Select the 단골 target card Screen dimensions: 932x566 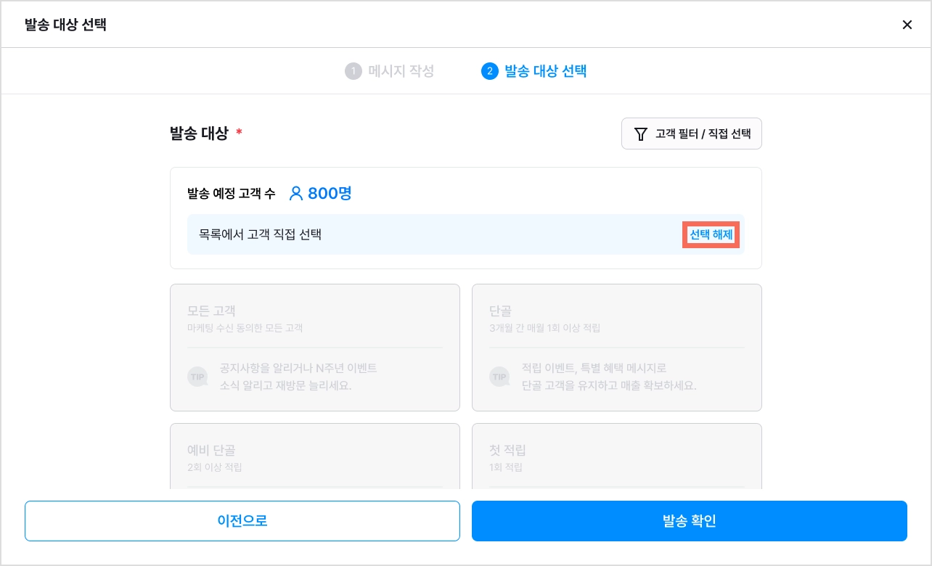(x=617, y=348)
